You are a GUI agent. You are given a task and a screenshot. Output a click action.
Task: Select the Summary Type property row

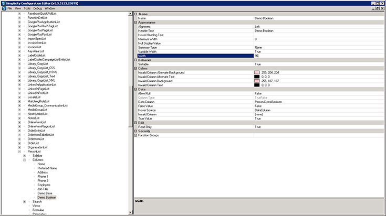[x=260, y=47]
